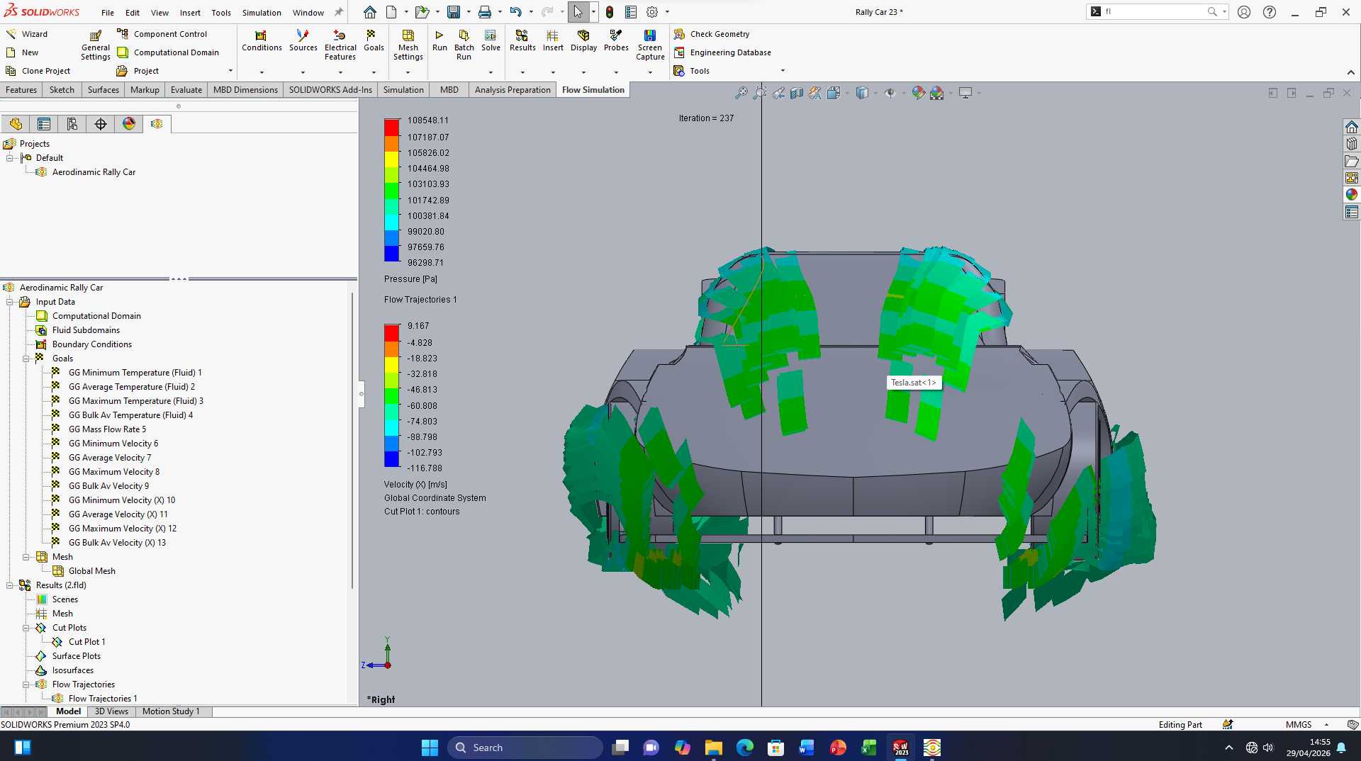
Task: Open the Computational Domain tool
Action: 168,52
